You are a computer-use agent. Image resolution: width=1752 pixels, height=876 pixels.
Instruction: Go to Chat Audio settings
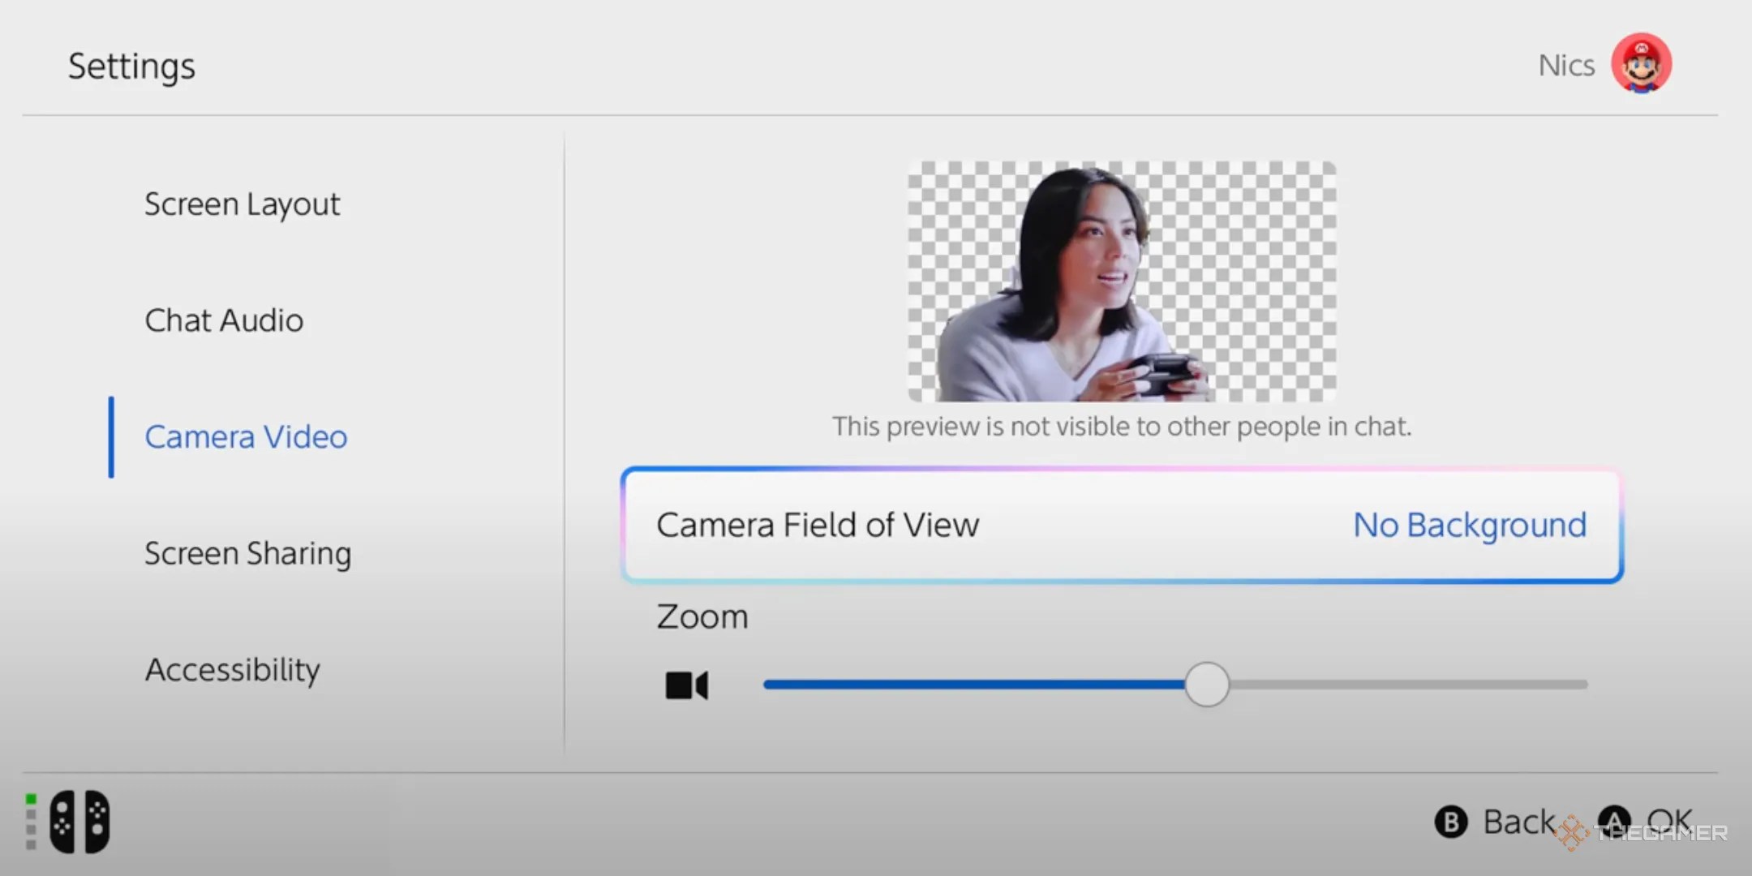point(224,320)
